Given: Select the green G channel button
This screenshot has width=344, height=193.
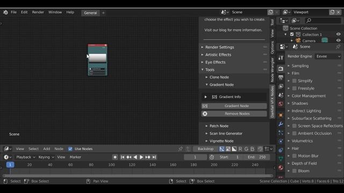Looking at the screenshot, I should pyautogui.click(x=246, y=149).
